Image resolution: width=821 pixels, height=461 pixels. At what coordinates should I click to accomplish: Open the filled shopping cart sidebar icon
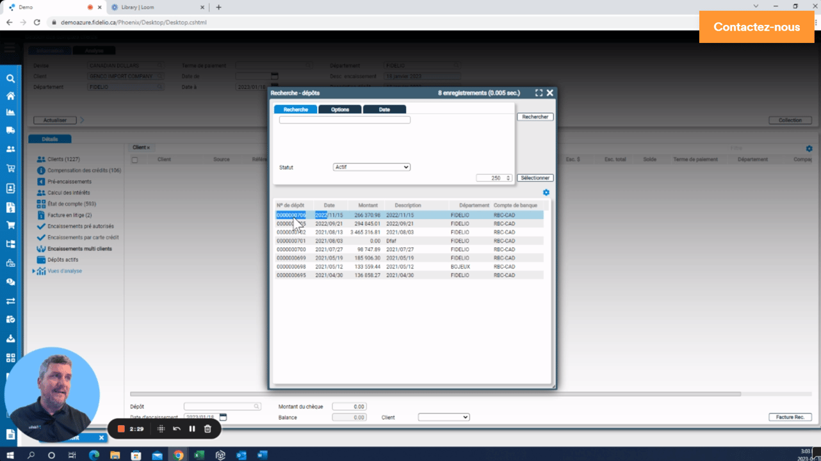(x=10, y=225)
